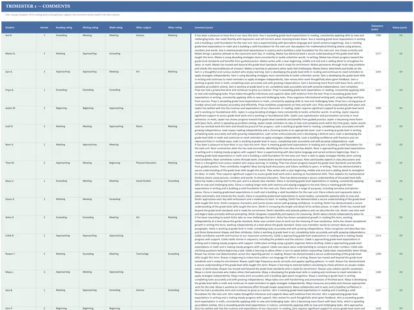Select the Other rating column header
The height and width of the screenshot is (310, 414).
tap(177, 27)
